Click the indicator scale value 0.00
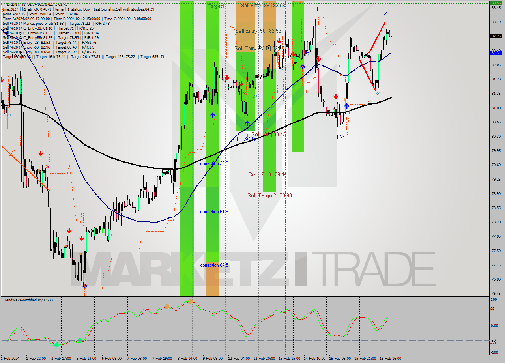505x363 pixels. tap(495, 326)
